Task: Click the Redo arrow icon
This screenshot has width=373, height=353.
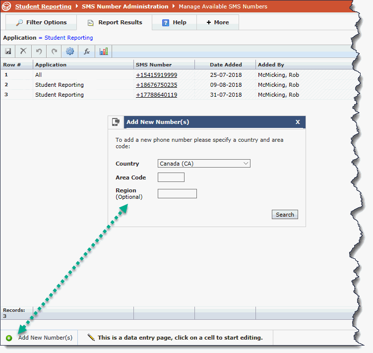Action: click(55, 51)
